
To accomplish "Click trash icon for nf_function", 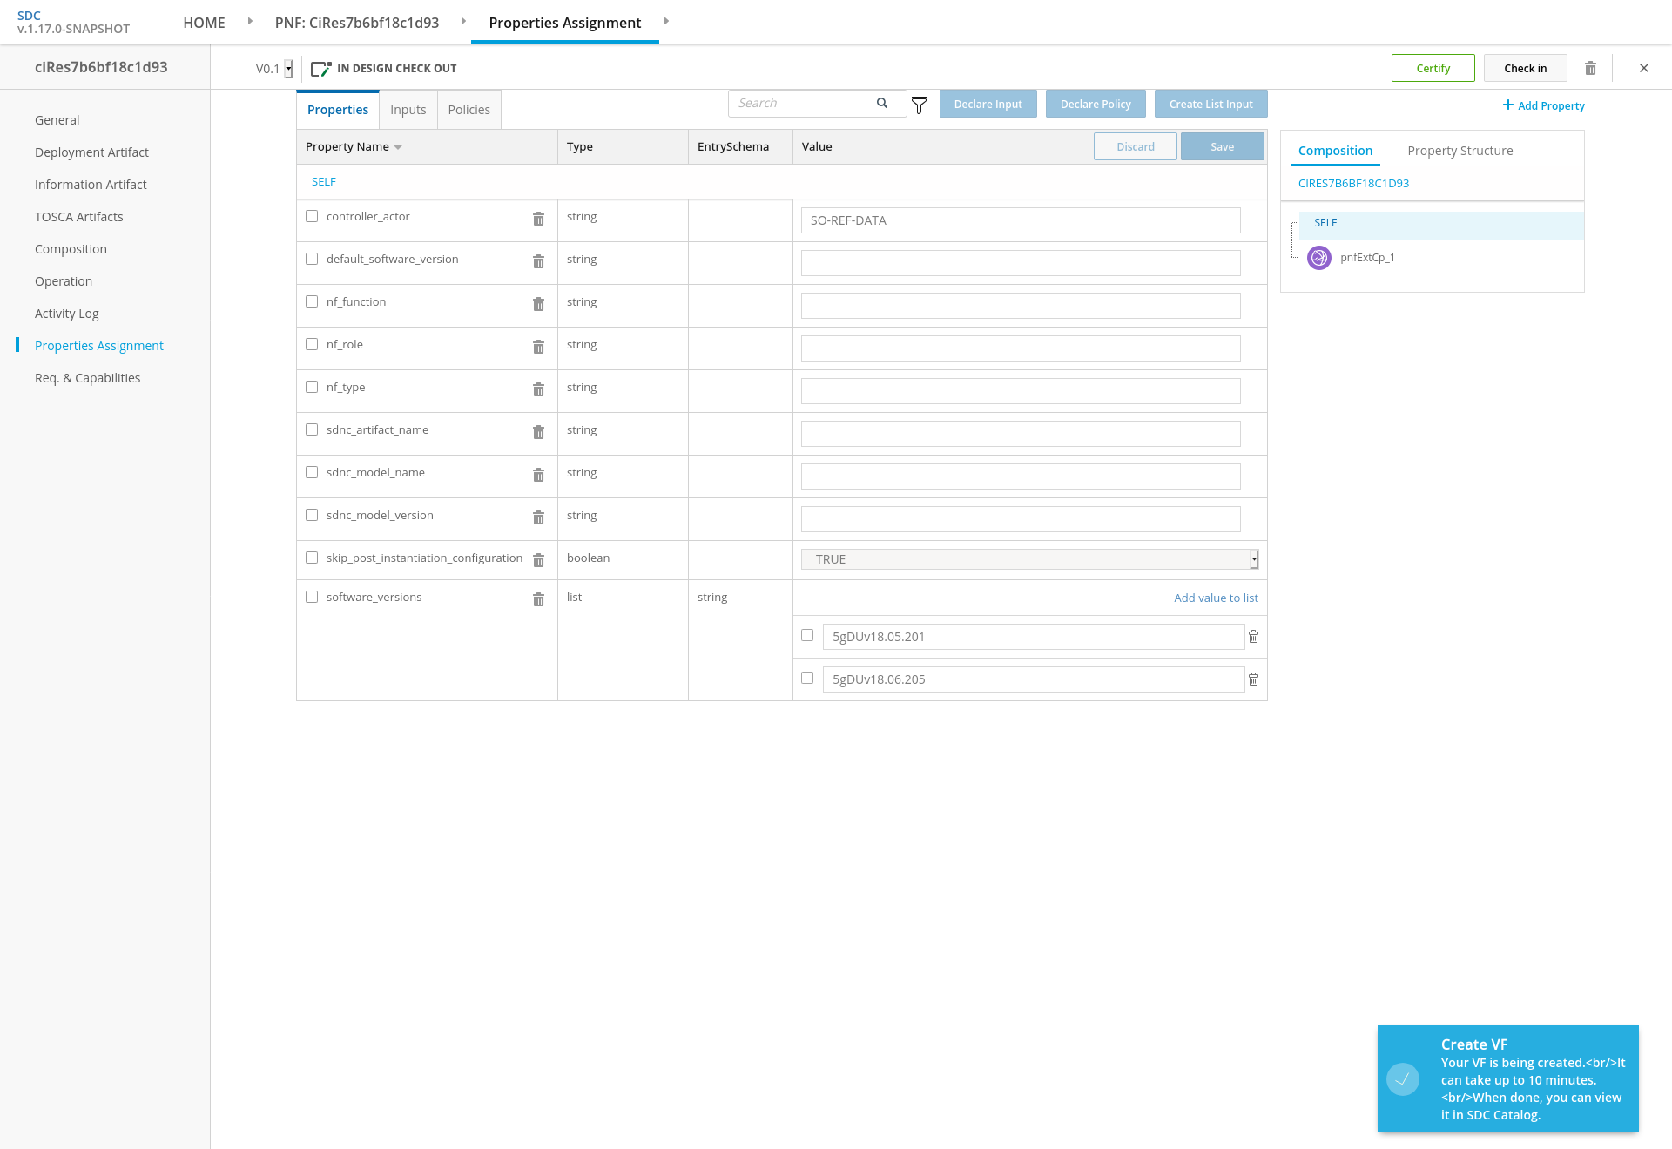I will pos(538,304).
